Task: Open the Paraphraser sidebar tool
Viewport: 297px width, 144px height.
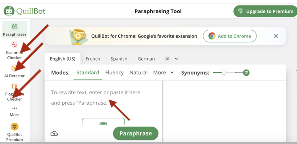Action: point(15,30)
